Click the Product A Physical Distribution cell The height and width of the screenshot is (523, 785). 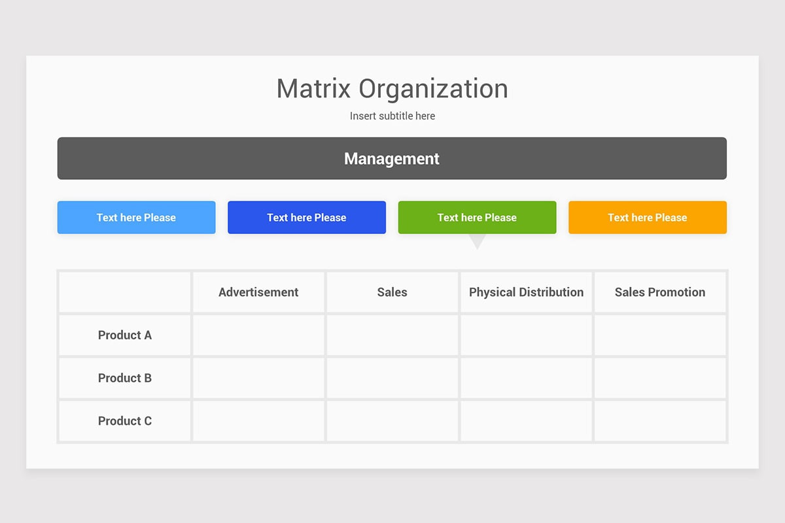pos(527,335)
